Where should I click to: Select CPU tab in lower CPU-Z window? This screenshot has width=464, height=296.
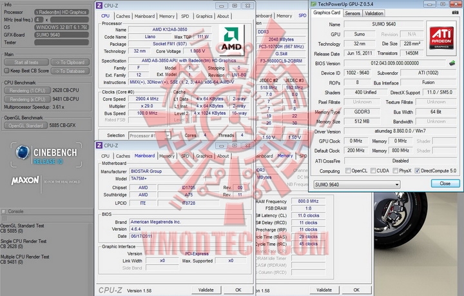[x=105, y=156]
